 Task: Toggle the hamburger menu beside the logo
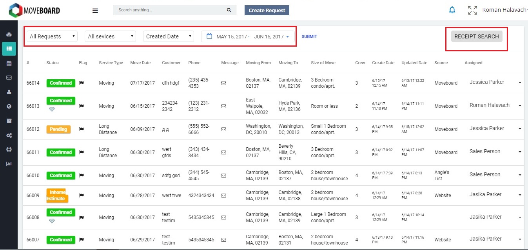tap(95, 11)
